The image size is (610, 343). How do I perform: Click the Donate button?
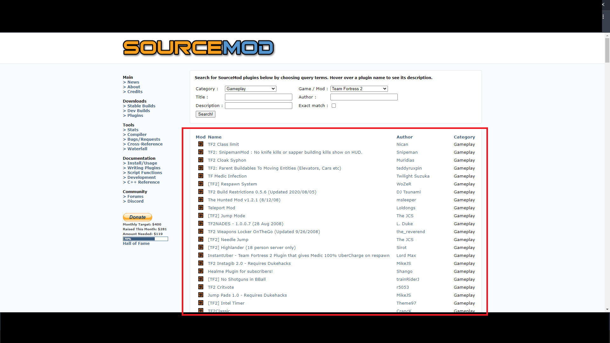click(137, 217)
